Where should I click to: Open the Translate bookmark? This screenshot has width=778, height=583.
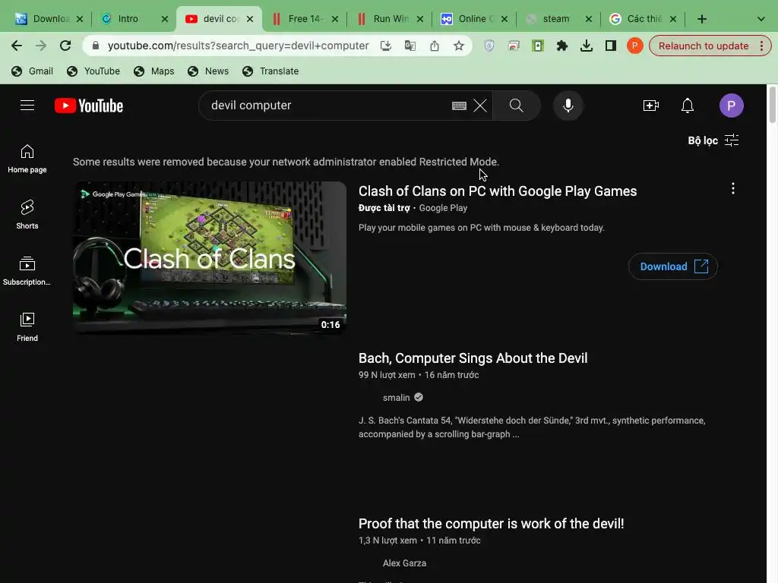tap(270, 71)
